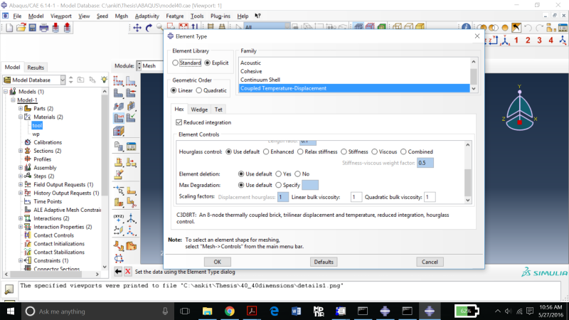This screenshot has height=320, width=569.
Task: Open Microsoft Word from the taskbar
Action: click(296, 311)
